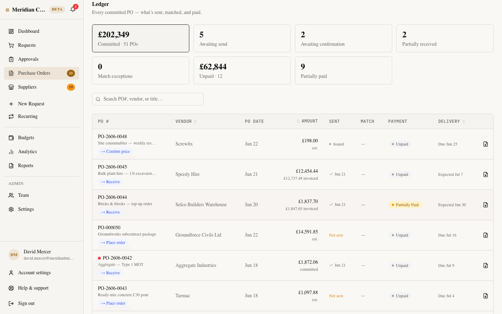The width and height of the screenshot is (502, 314).
Task: Open PO-2606-0043 order number
Action: point(112,288)
